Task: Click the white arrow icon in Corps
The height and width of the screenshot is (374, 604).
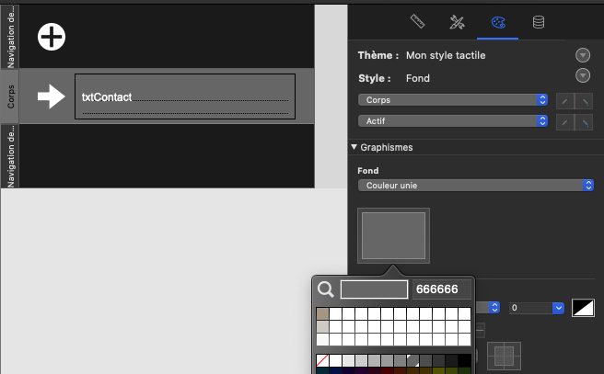Action: (50, 96)
